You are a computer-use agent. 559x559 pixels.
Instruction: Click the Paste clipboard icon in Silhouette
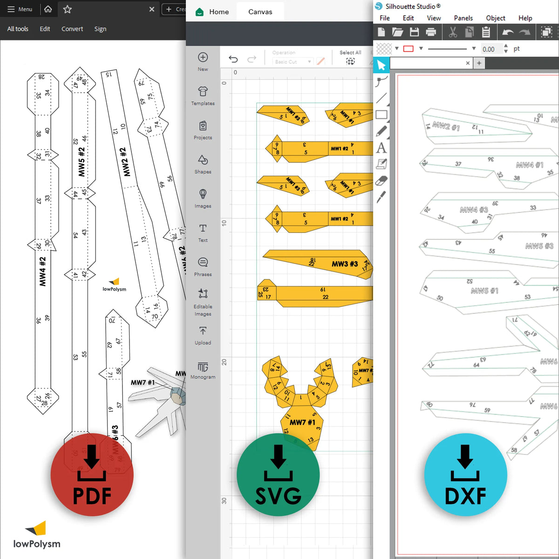coord(486,32)
